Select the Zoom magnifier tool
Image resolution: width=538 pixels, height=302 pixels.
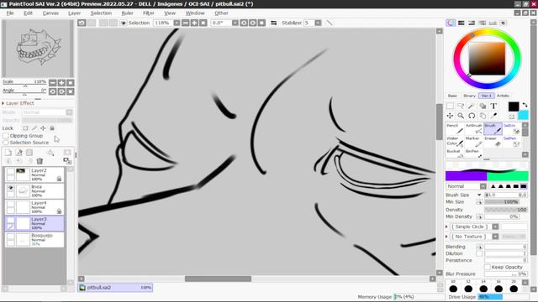[461, 116]
